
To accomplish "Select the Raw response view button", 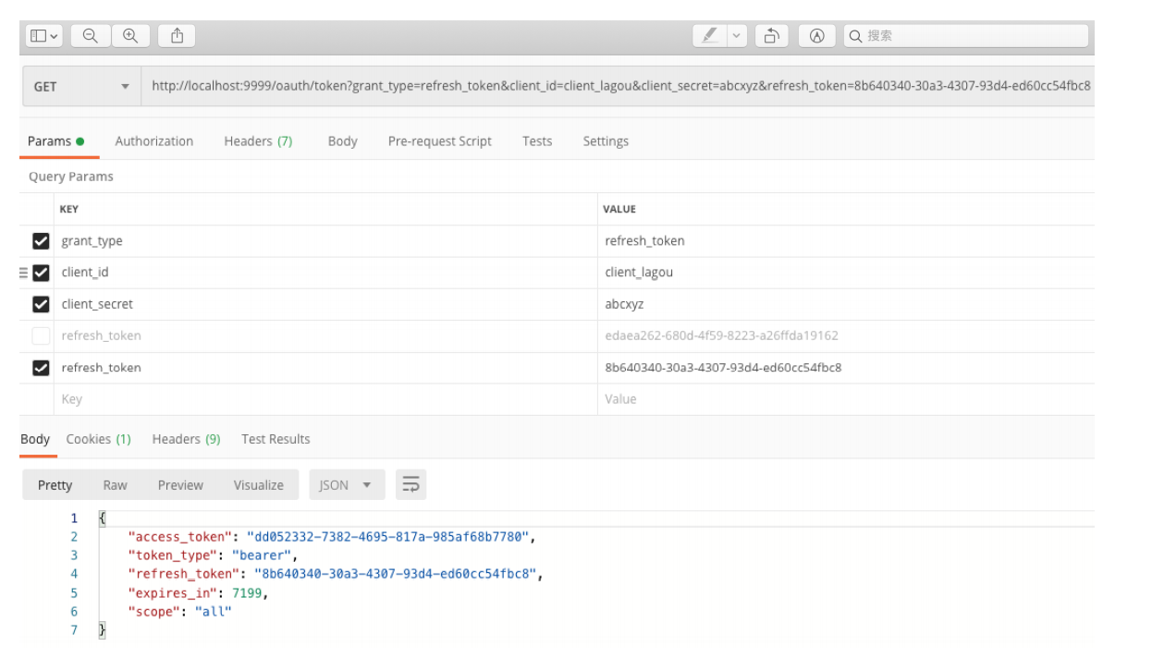I will click(115, 484).
